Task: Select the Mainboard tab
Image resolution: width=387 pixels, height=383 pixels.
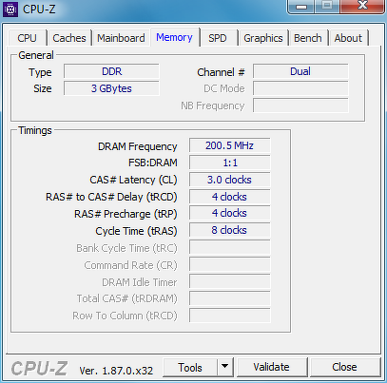Action: pos(121,38)
